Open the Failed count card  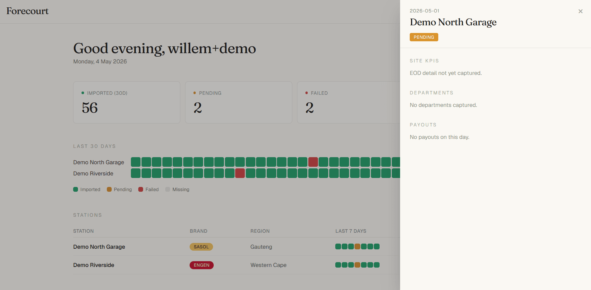click(348, 102)
